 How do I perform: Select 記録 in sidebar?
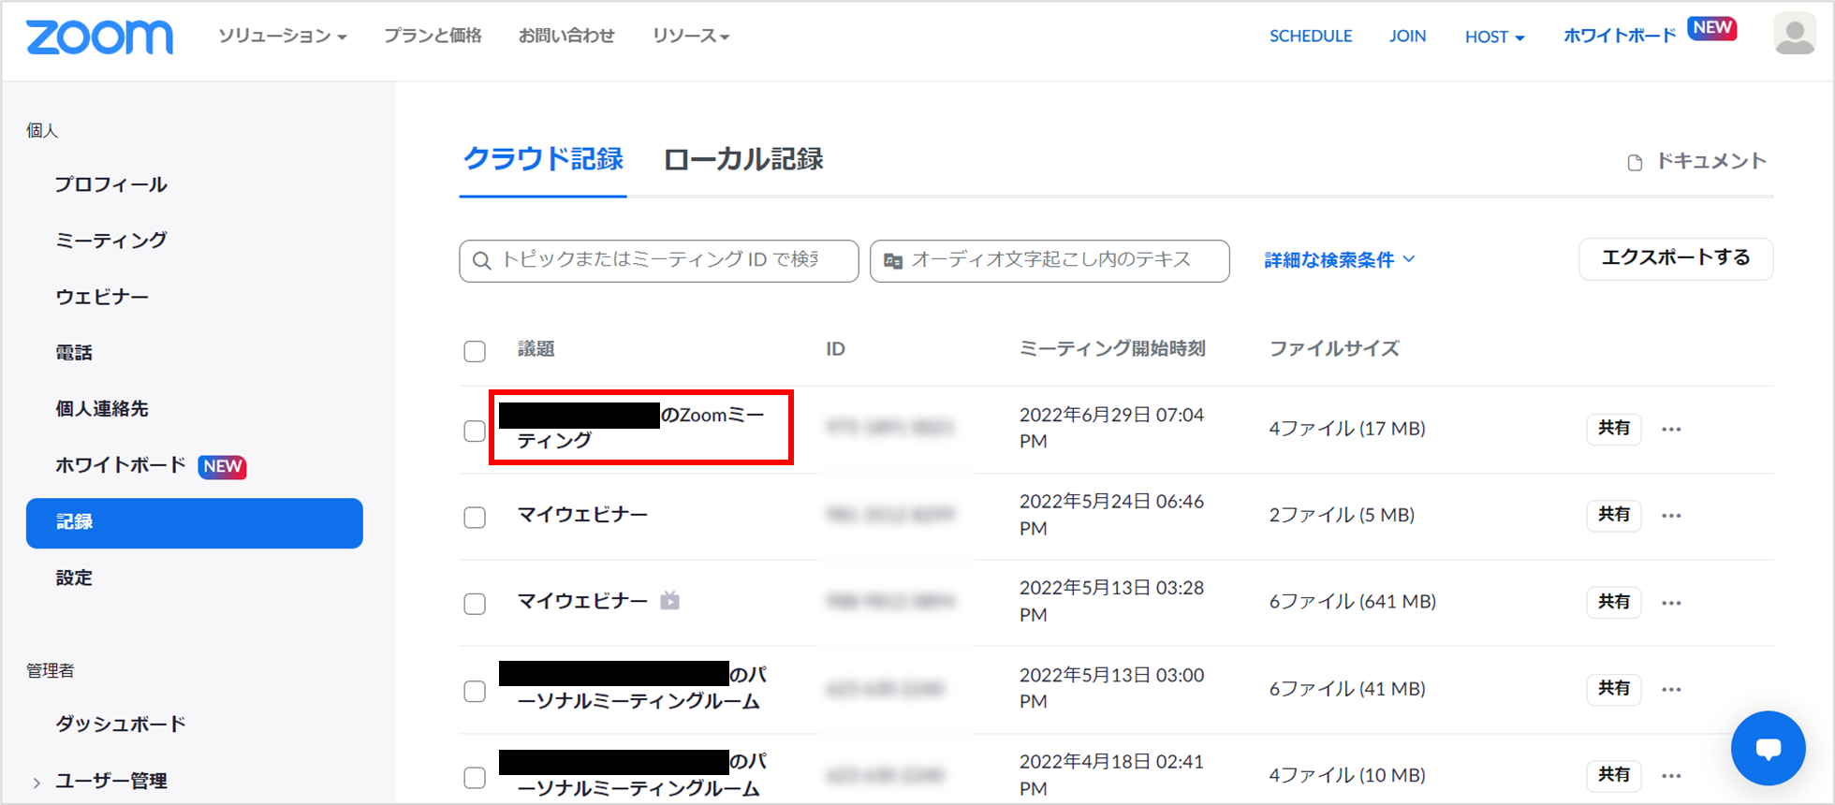coord(195,523)
